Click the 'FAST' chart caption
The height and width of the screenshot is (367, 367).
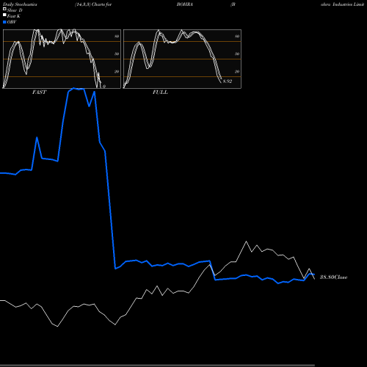click(x=39, y=92)
